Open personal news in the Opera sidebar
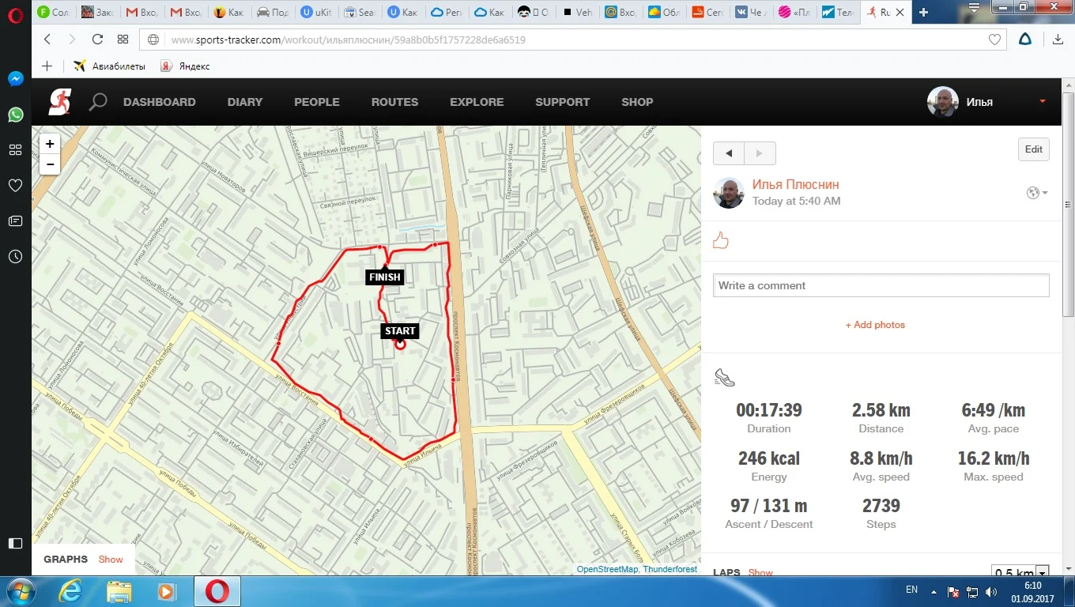This screenshot has height=607, width=1075. tap(15, 221)
